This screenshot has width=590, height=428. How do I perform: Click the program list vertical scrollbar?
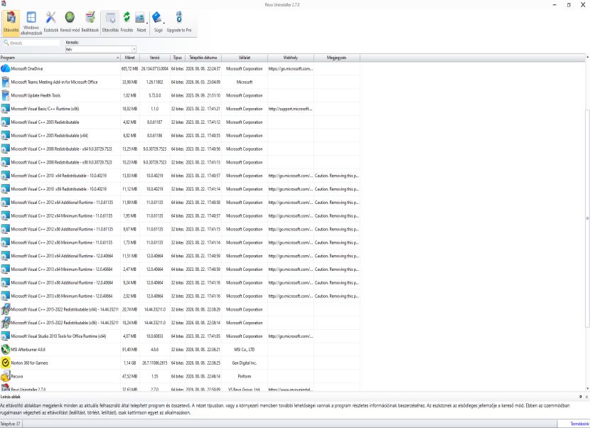587,218
